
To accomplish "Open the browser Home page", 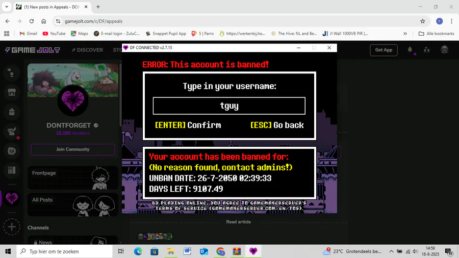I will [x=44, y=21].
